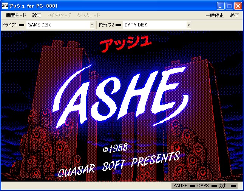Click the white ASHE title logo
The width and height of the screenshot is (244, 191).
pos(120,96)
